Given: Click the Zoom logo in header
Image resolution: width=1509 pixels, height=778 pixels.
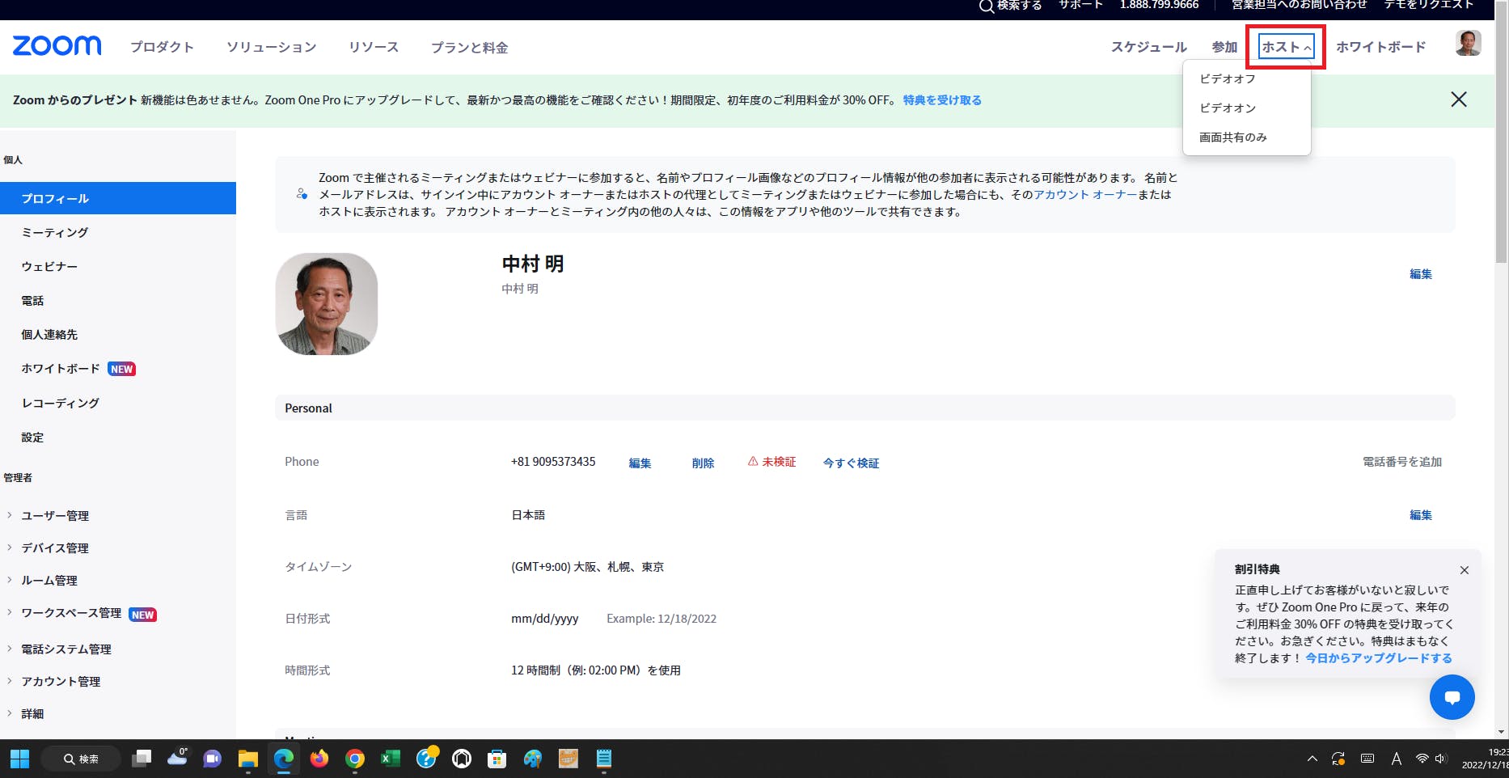Looking at the screenshot, I should 57,46.
